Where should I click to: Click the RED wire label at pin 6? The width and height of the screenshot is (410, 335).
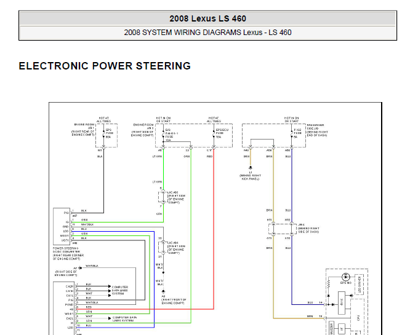coord(89,307)
